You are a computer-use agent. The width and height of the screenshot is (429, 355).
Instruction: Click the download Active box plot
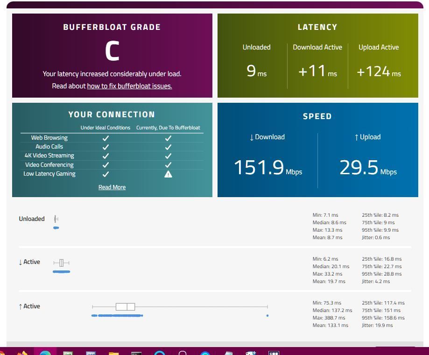click(61, 263)
